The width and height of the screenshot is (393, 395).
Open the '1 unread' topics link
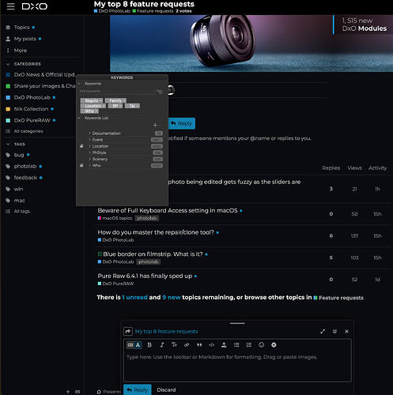[x=134, y=297]
